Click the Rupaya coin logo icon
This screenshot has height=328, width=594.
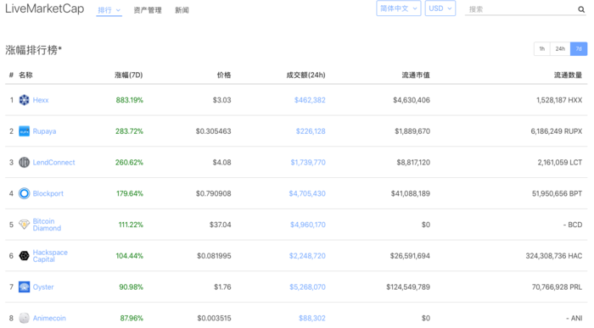(x=25, y=131)
